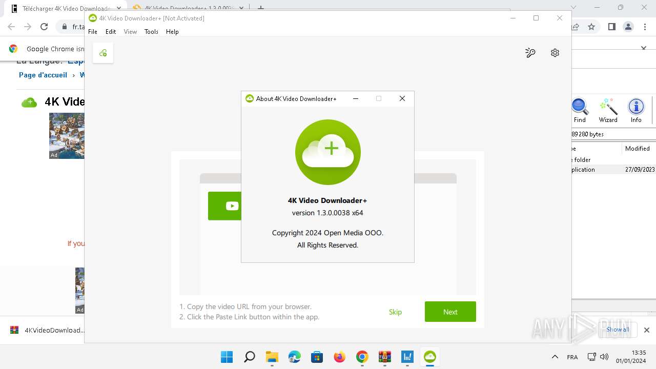Open the settings gear in 4K Video Downloader+
The image size is (656, 369).
555,53
